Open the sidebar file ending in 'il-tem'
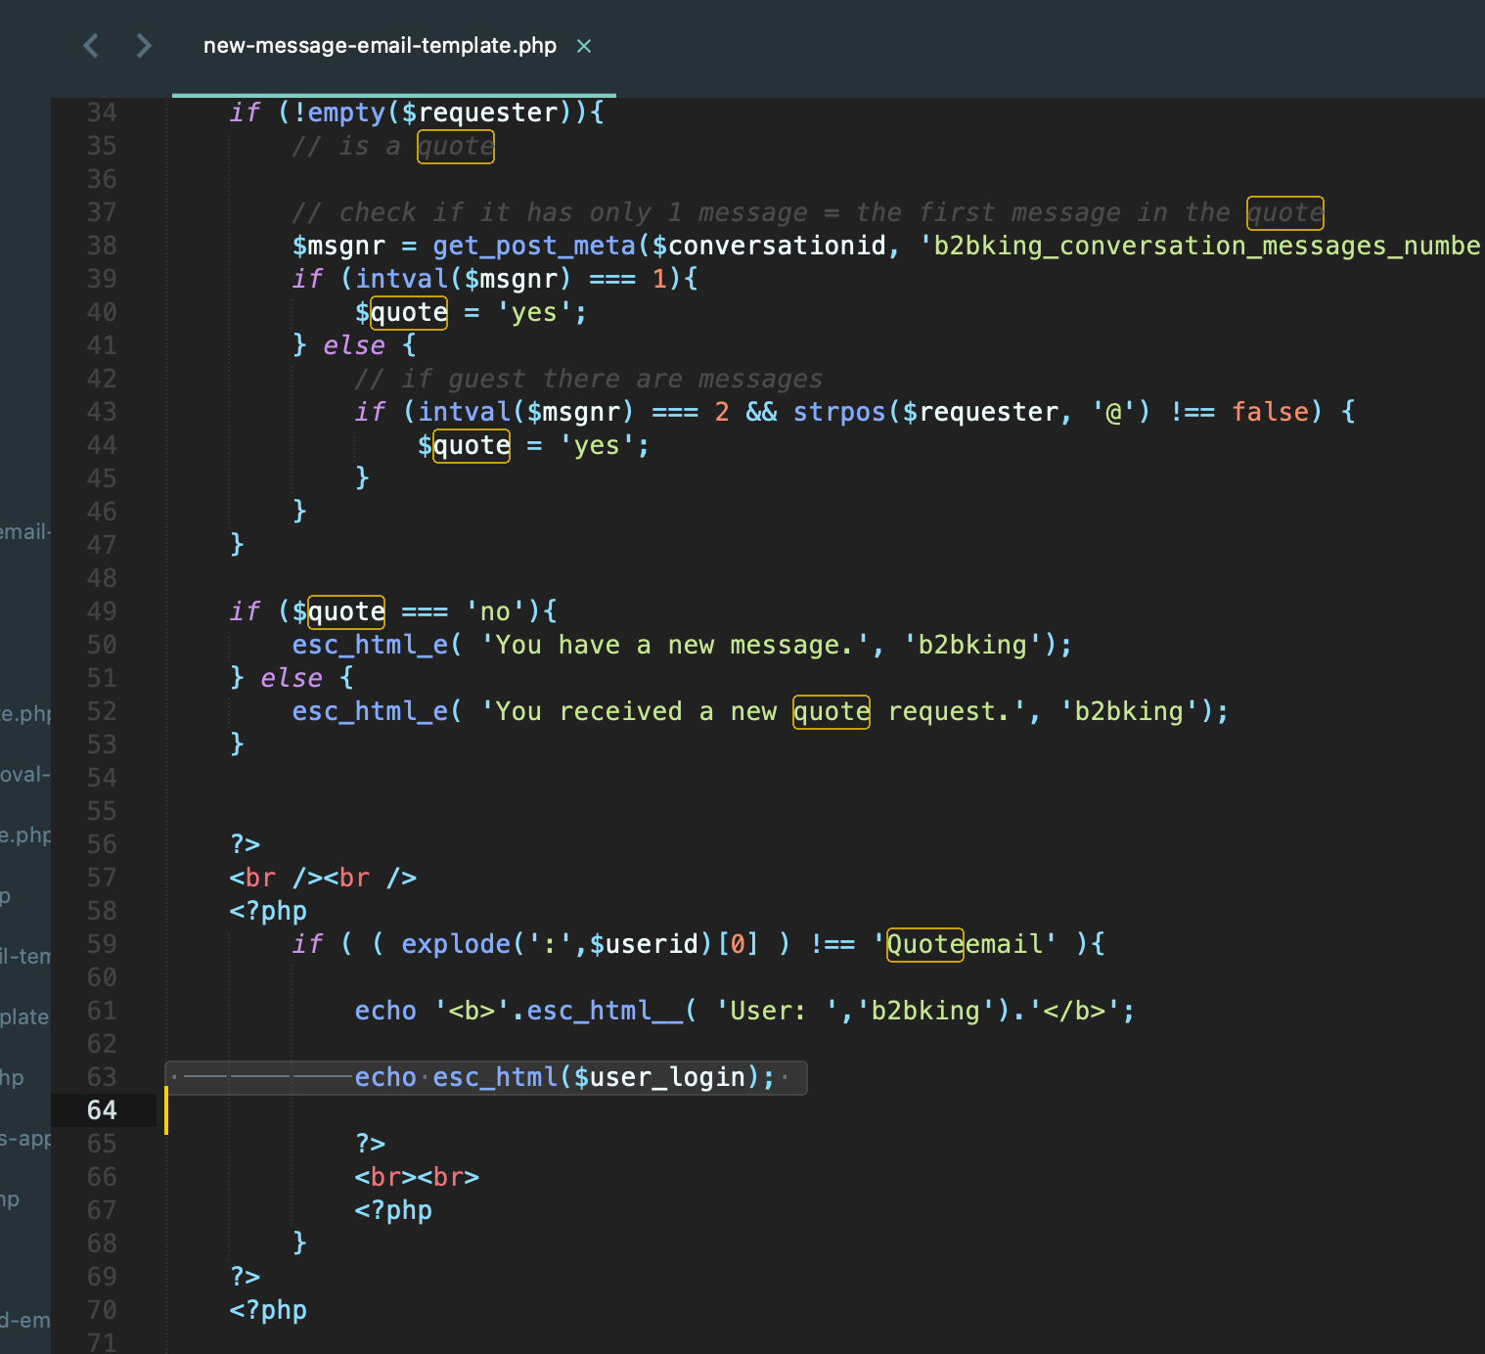 pyautogui.click(x=25, y=956)
